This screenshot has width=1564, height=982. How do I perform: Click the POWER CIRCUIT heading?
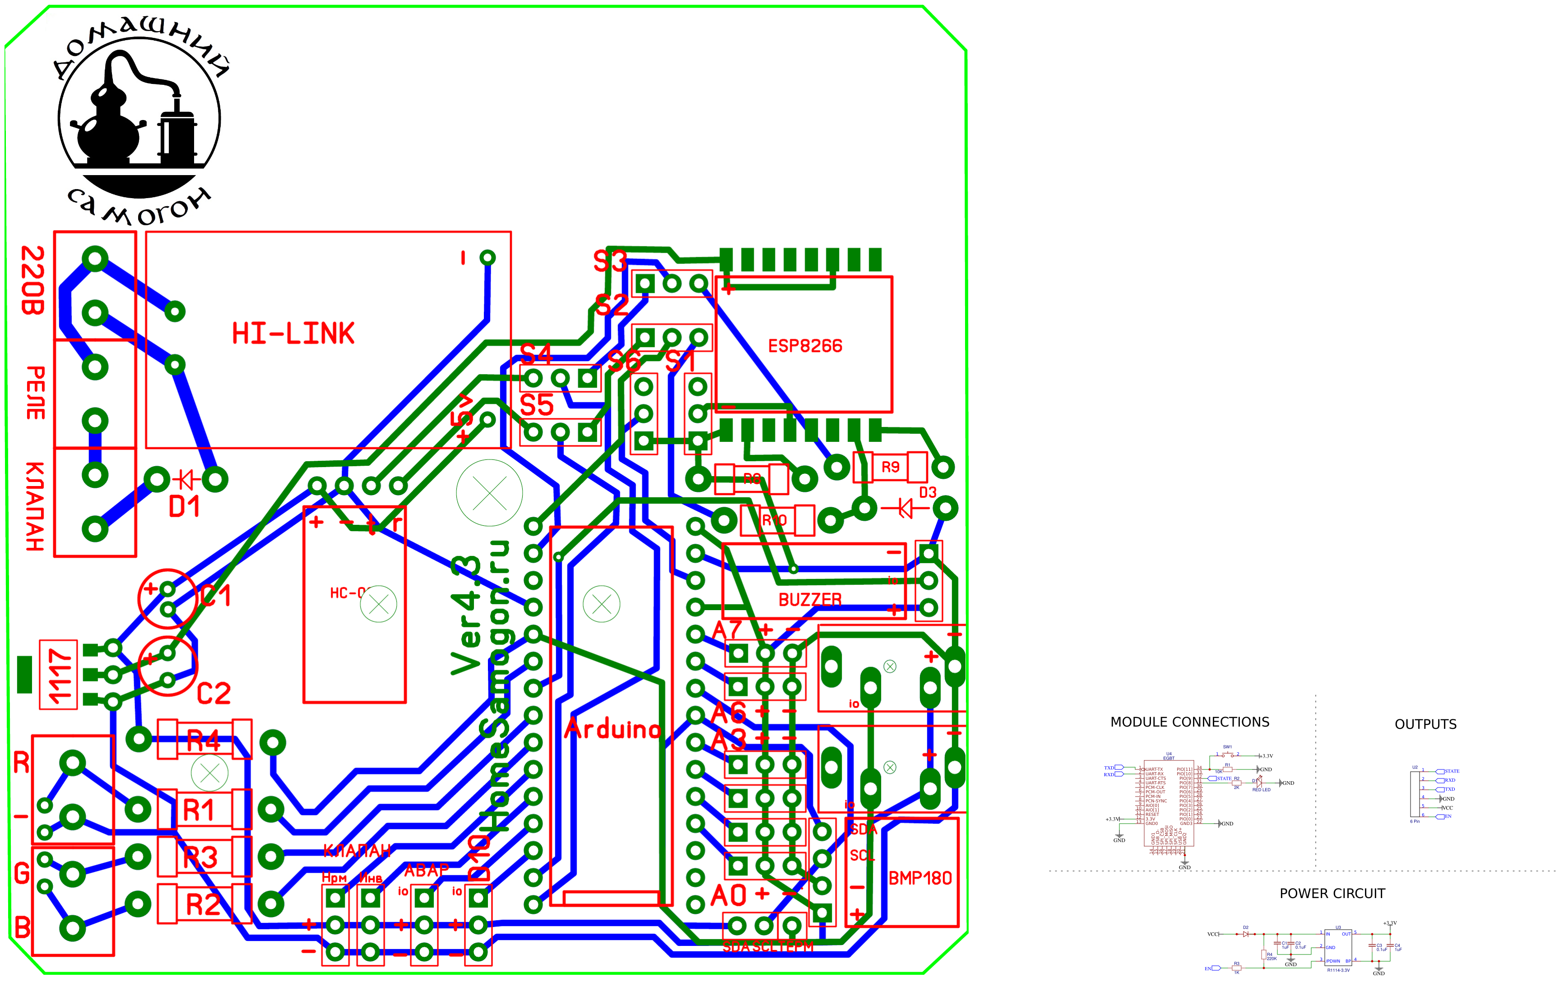(1332, 894)
